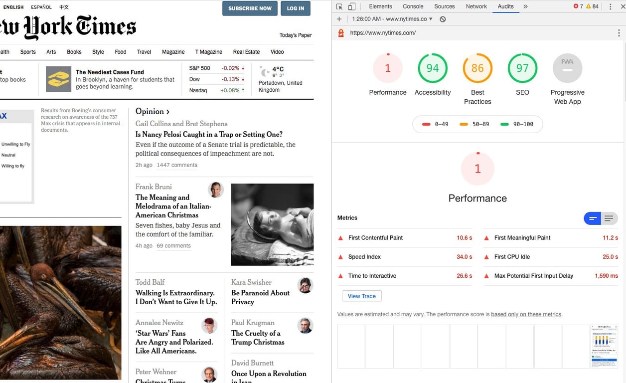This screenshot has width=626, height=383.
Task: Switch to the Console tab
Action: tap(413, 6)
